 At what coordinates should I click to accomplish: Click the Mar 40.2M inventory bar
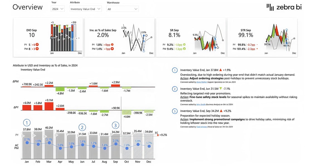[x=49, y=144]
